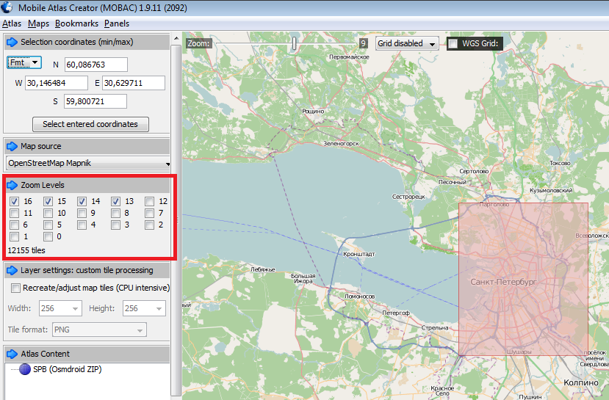Image resolution: width=609 pixels, height=400 pixels.
Task: Enable zoom level 12 checkbox
Action: [x=149, y=201]
